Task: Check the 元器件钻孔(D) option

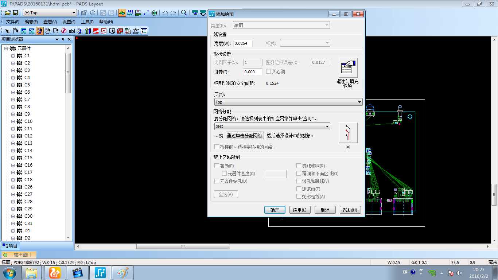Action: point(217,181)
